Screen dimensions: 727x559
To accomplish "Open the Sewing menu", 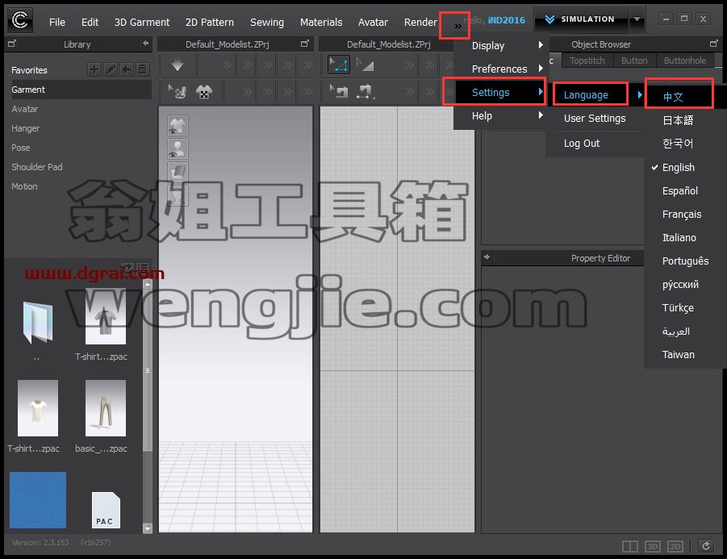I will pos(267,23).
